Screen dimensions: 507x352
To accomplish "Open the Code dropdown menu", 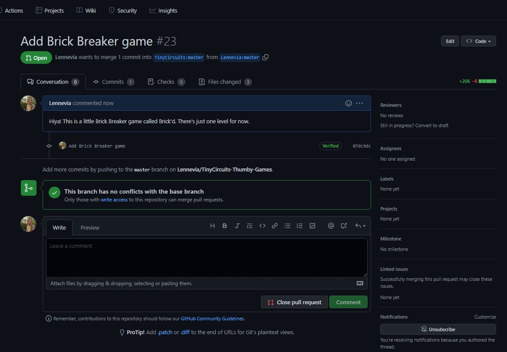I will (x=478, y=41).
